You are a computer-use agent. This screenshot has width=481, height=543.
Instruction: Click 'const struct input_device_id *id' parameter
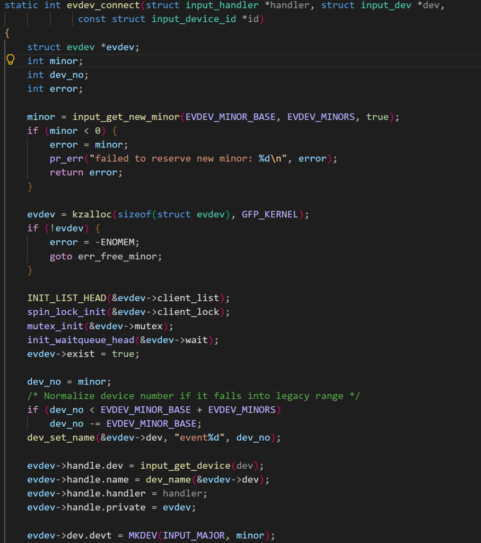[x=168, y=19]
